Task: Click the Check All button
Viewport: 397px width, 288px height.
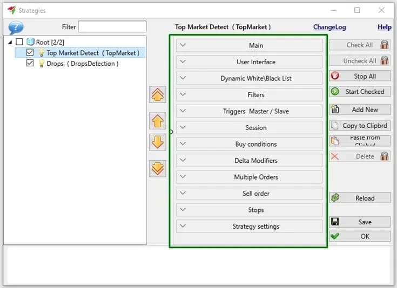Action: (x=360, y=45)
